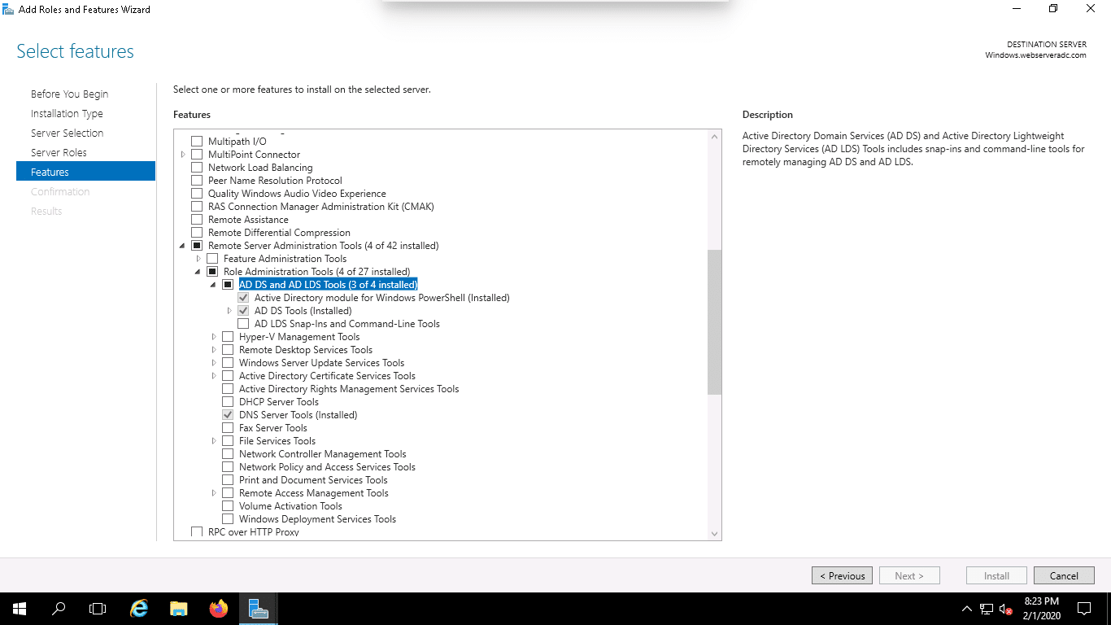Cancel the wizard
Viewport: 1111px width, 625px height.
[1064, 575]
